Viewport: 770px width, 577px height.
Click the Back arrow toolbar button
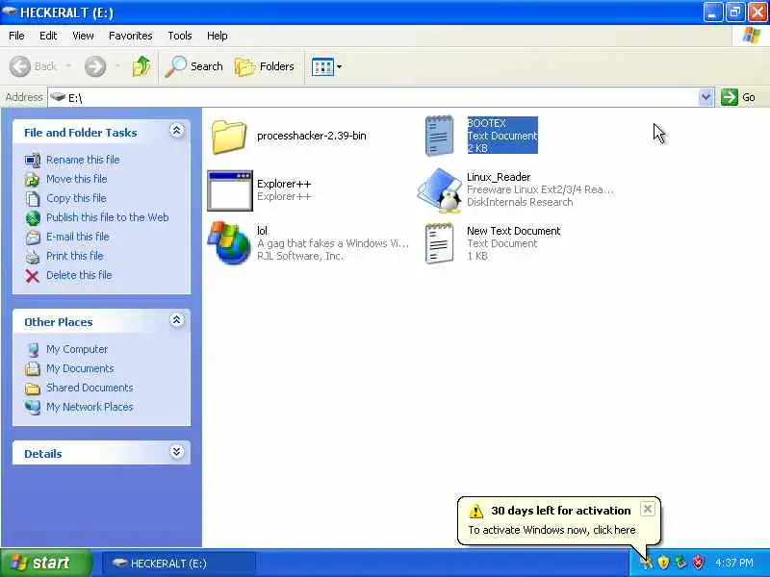(x=33, y=66)
